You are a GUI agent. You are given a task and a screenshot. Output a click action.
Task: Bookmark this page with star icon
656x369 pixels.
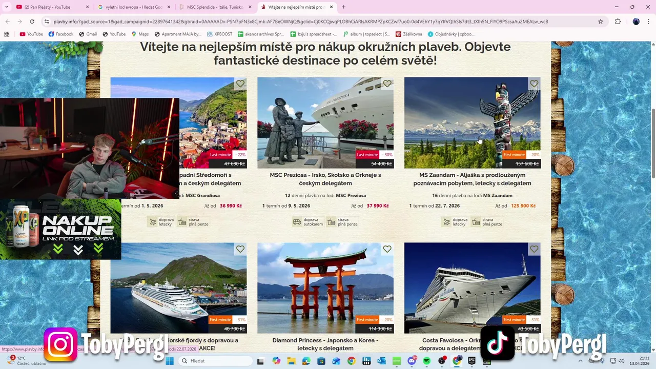point(601,22)
